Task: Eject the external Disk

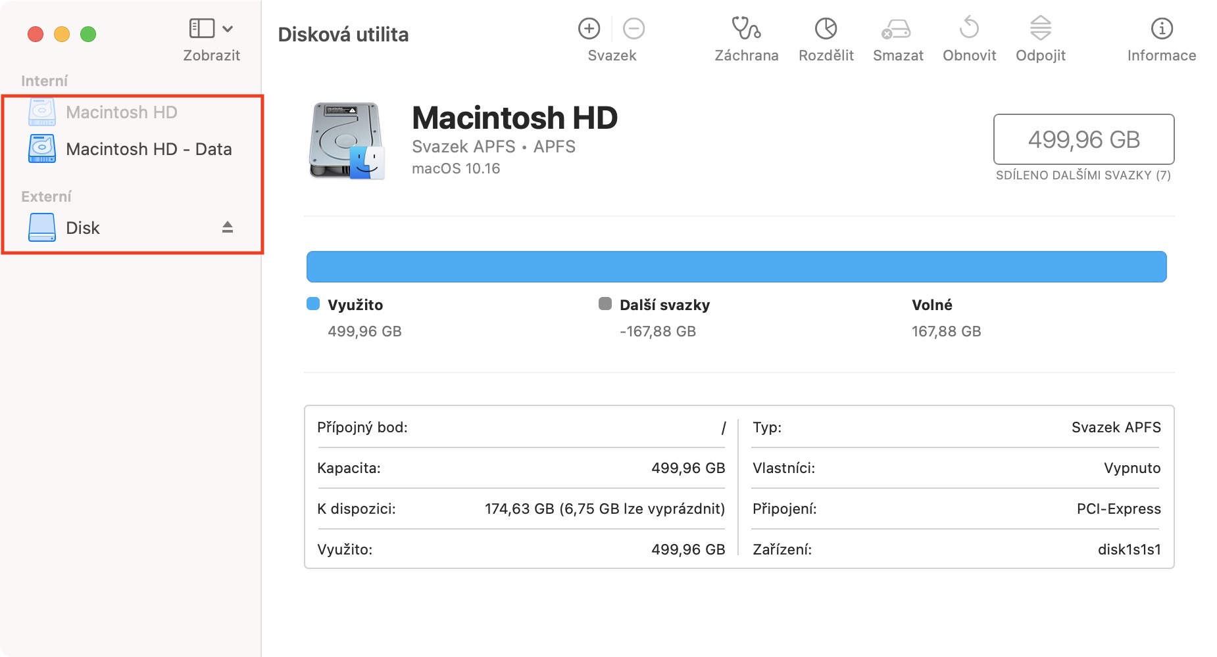Action: coord(228,227)
